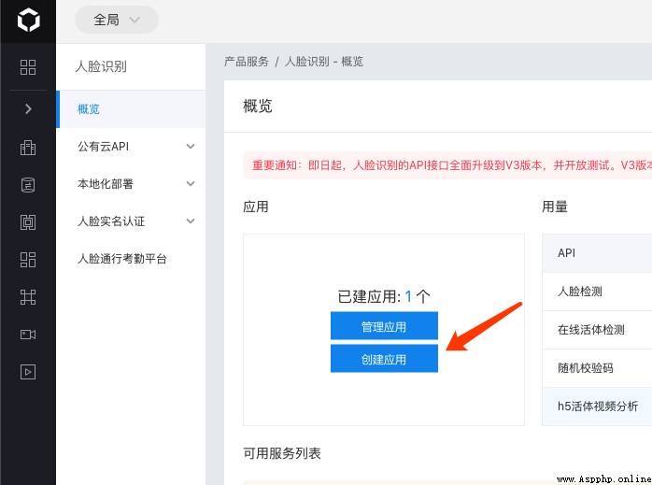Open the four-squares product grid icon
The width and height of the screenshot is (652, 485).
tap(28, 67)
